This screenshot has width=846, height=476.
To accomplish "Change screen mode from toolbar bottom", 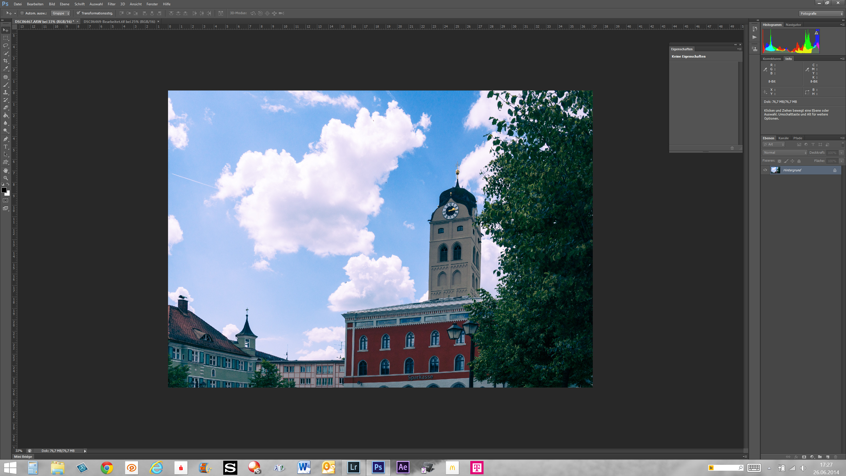I will click(6, 209).
